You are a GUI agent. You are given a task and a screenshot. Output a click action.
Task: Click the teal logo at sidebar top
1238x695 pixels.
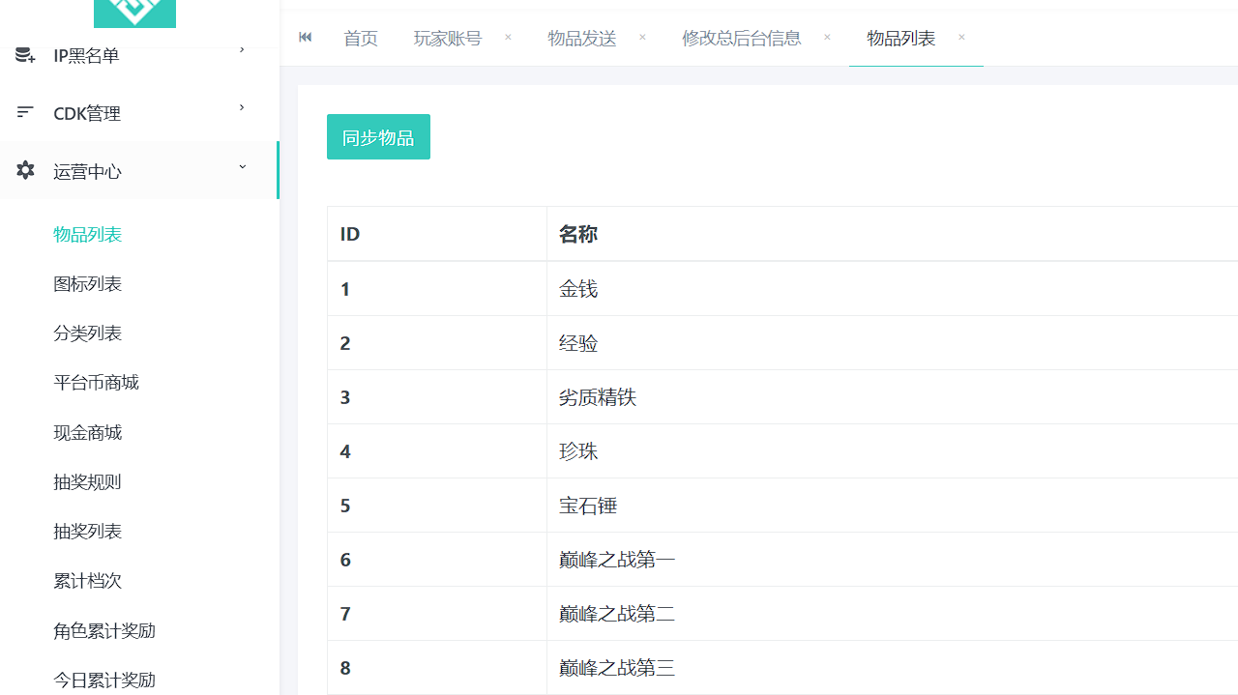(x=134, y=14)
